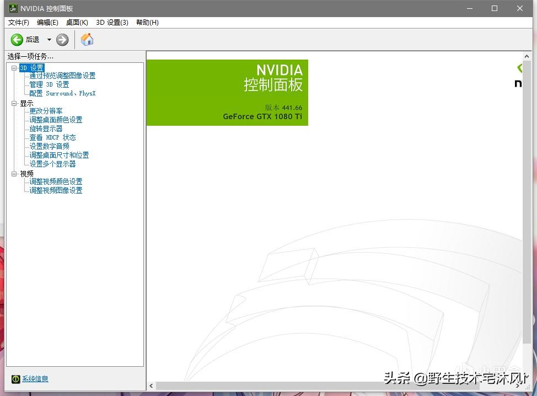537x396 pixels.
Task: Select 管理 3D 设置 in the task tree
Action: [x=50, y=84]
